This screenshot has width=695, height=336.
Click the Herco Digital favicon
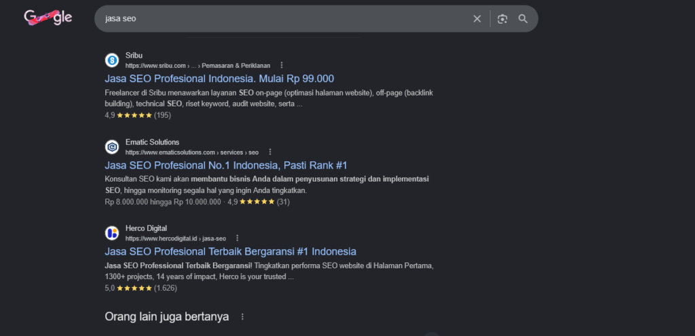pos(112,233)
